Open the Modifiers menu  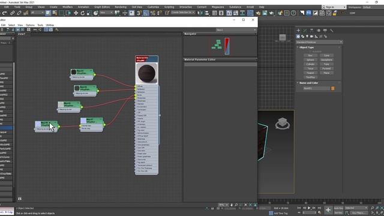[x=68, y=7]
